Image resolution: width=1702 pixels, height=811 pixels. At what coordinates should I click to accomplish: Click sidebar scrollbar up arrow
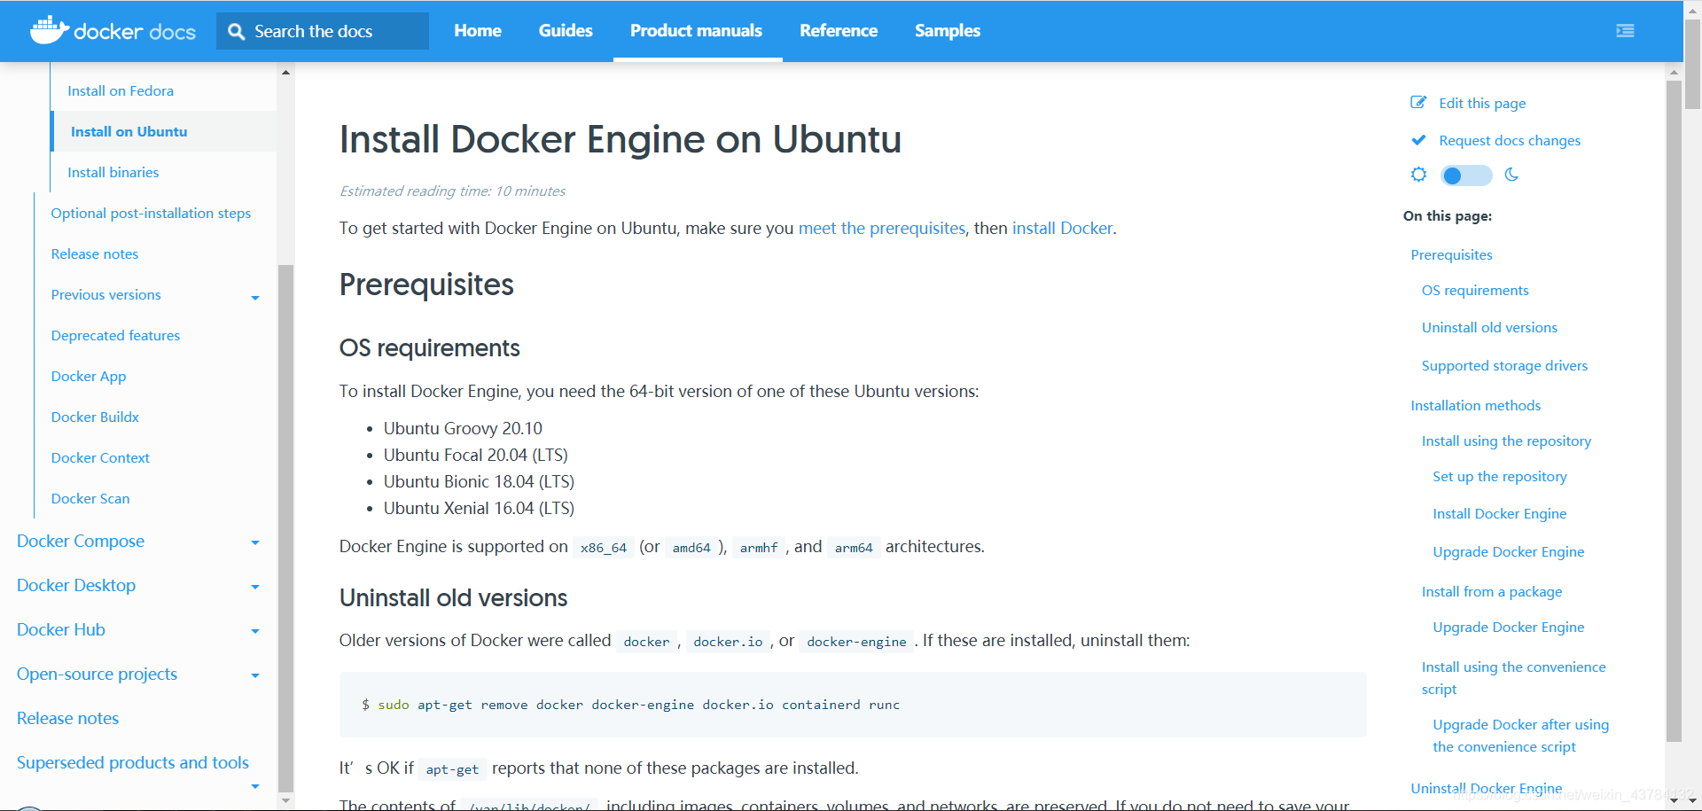pyautogui.click(x=285, y=72)
